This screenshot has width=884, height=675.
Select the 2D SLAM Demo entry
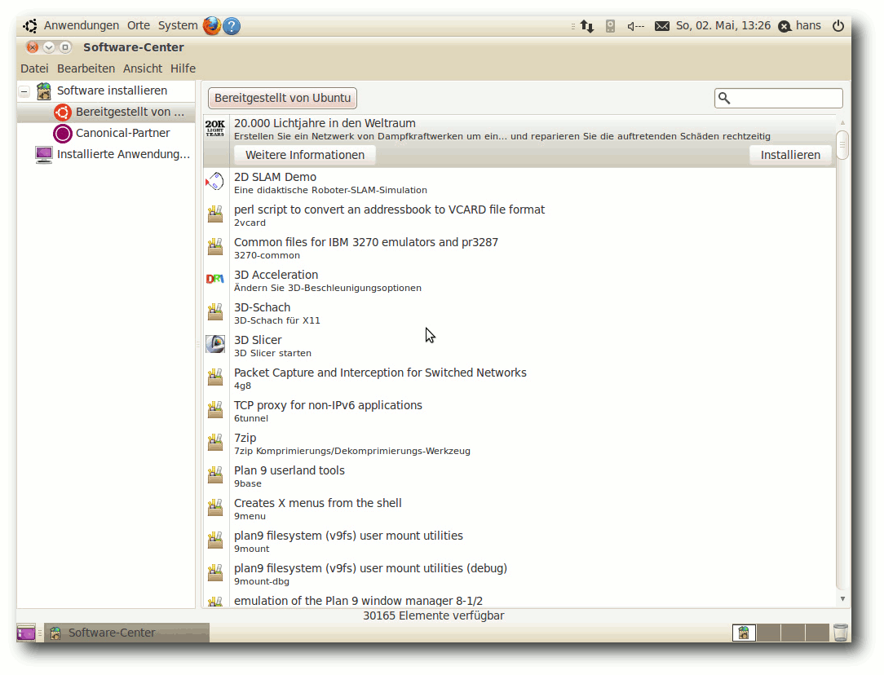[519, 183]
